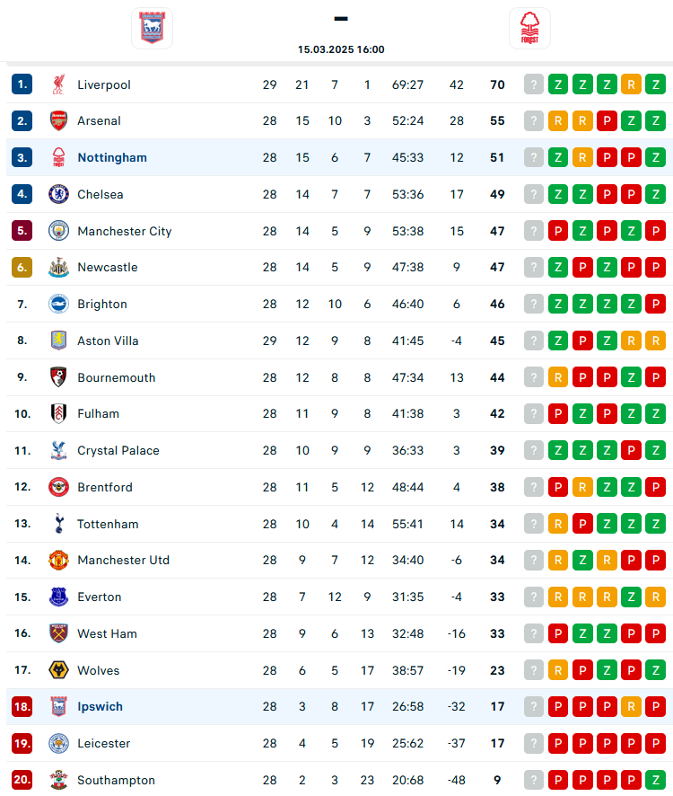
Task: Open the Crystal Palace team page
Action: (x=118, y=451)
